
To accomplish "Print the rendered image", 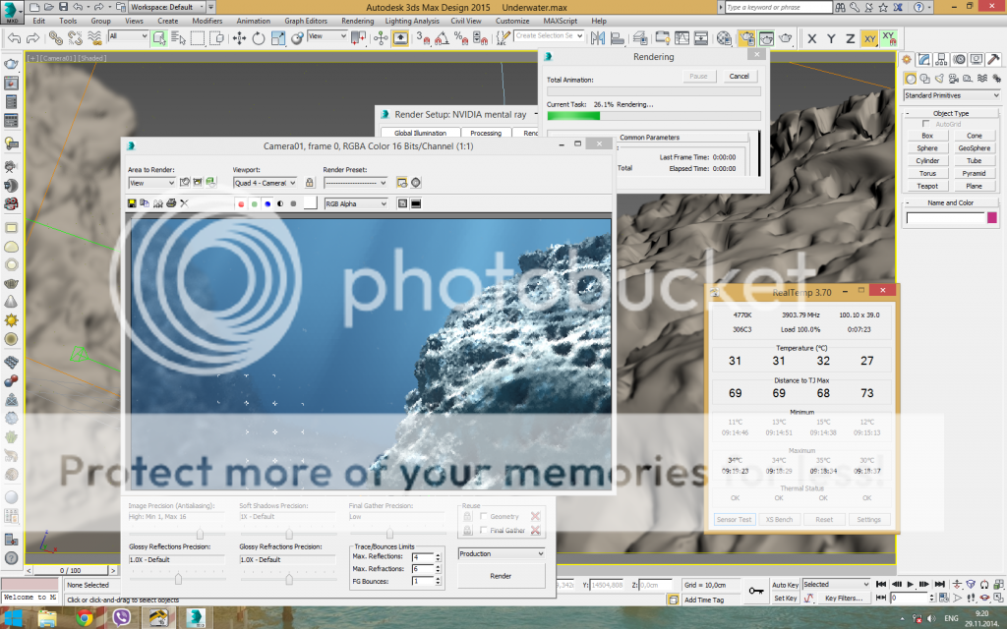I will (x=171, y=203).
